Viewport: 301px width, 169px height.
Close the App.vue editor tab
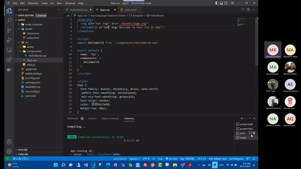pyautogui.click(x=115, y=9)
